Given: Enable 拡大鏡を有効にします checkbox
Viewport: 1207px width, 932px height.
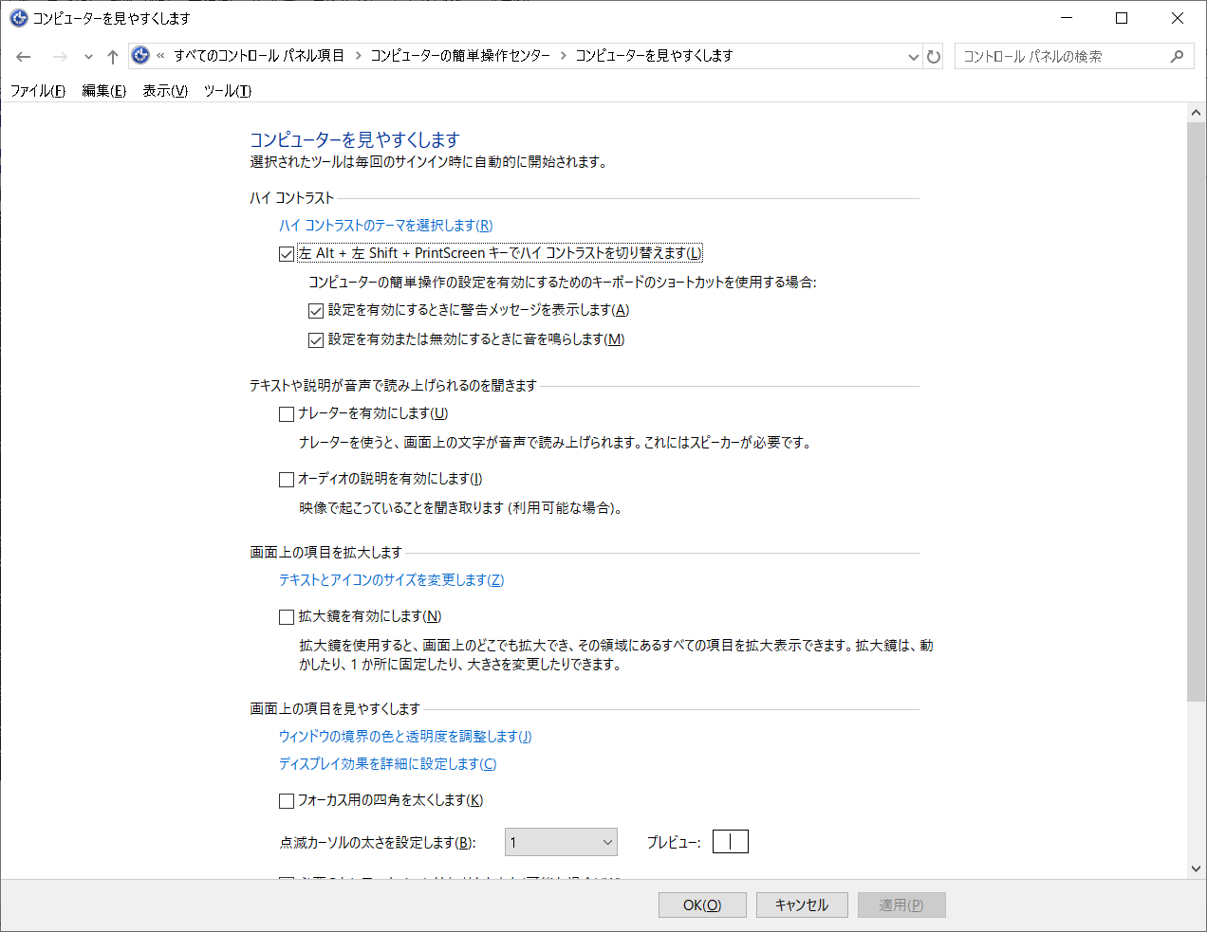Looking at the screenshot, I should [x=287, y=616].
